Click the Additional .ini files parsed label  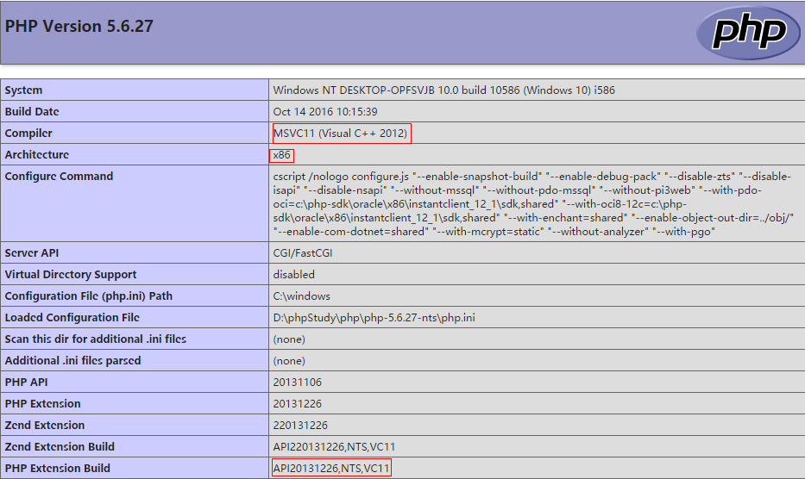pyautogui.click(x=72, y=361)
